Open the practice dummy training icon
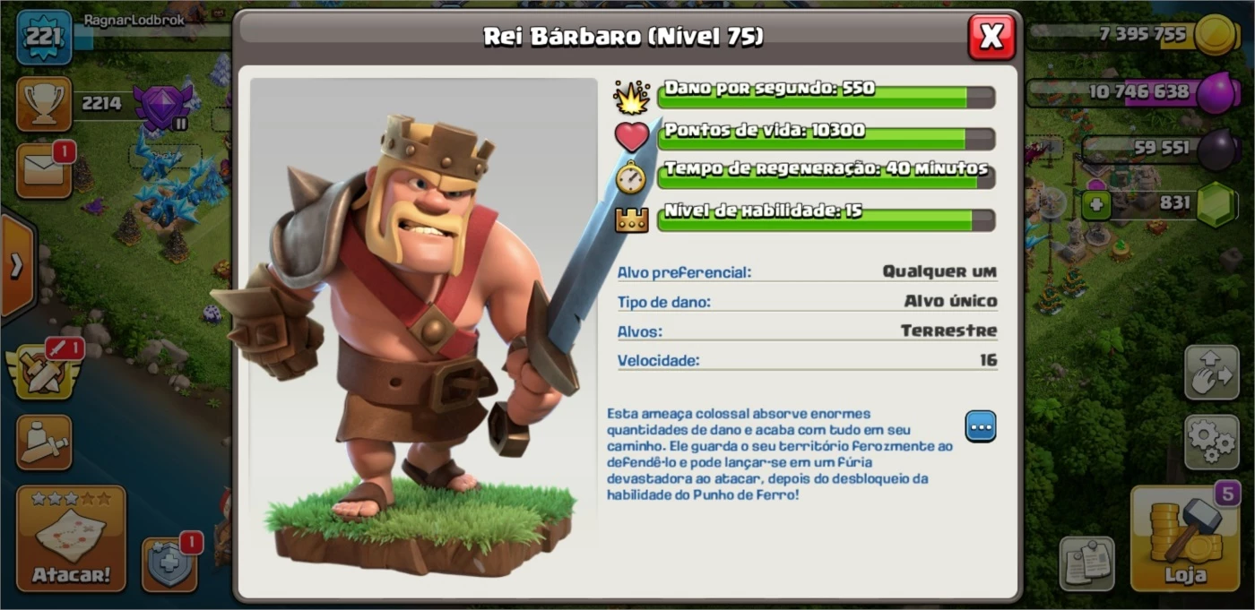The width and height of the screenshot is (1255, 610). pos(44,442)
